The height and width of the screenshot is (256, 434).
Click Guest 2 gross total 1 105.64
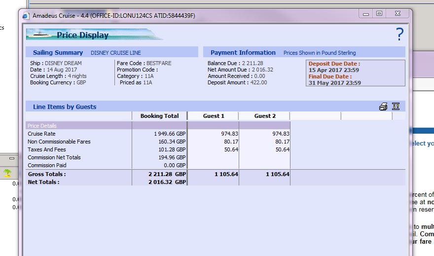tap(278, 174)
